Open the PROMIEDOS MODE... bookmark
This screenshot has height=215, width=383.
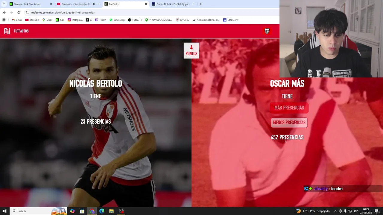tap(159, 20)
